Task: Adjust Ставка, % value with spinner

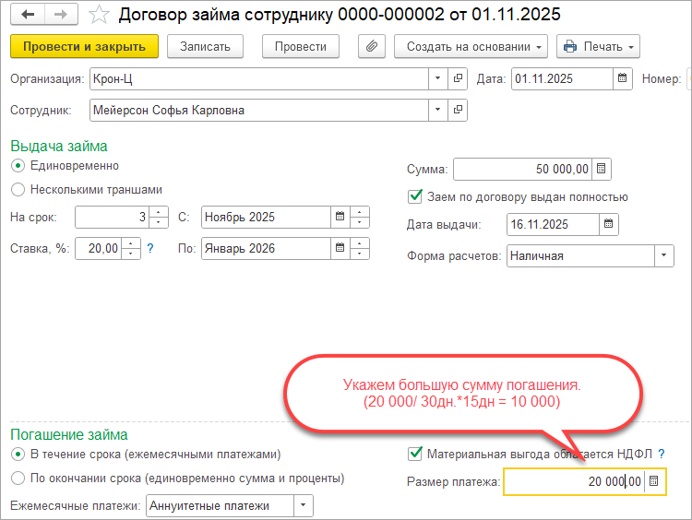Action: click(131, 248)
